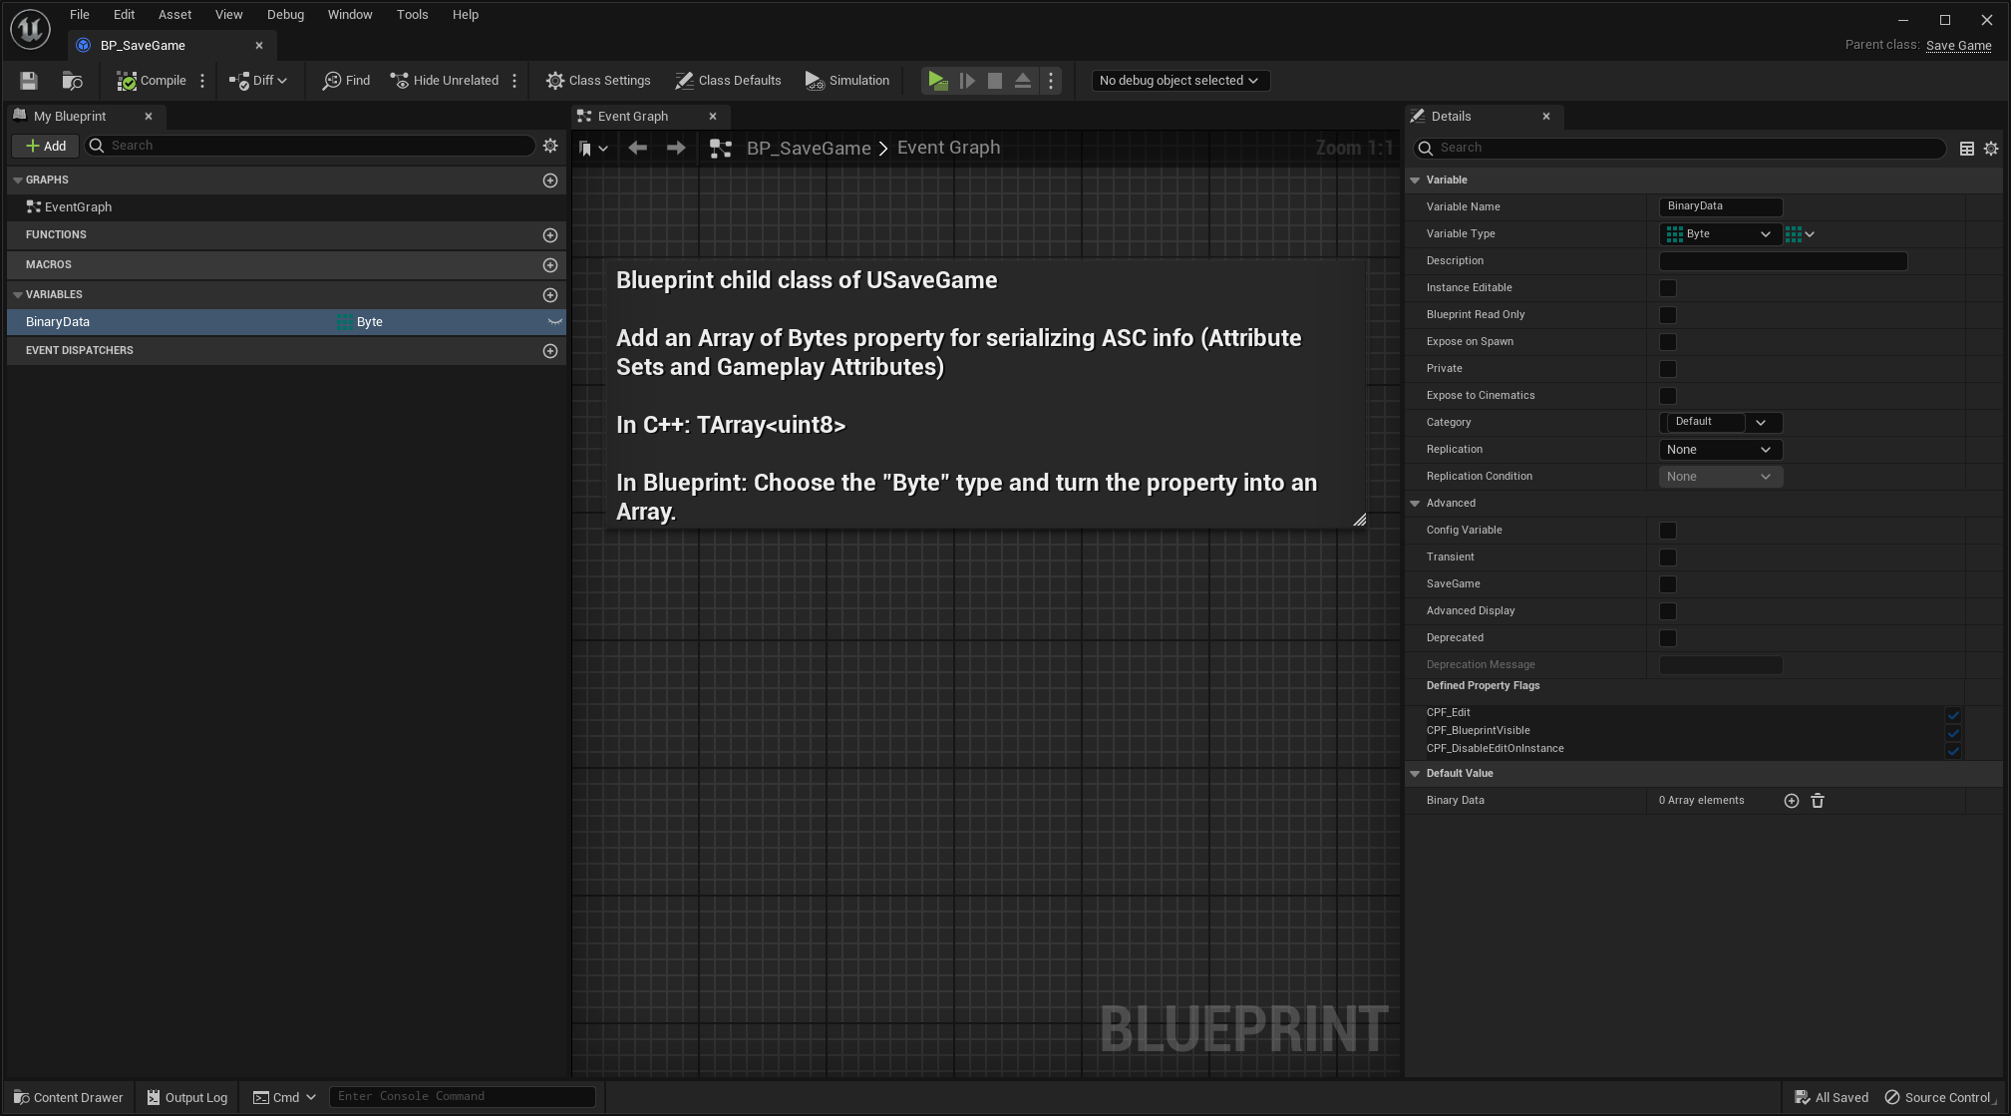
Task: Remove all Binary Data array elements trash icon
Action: [1817, 801]
